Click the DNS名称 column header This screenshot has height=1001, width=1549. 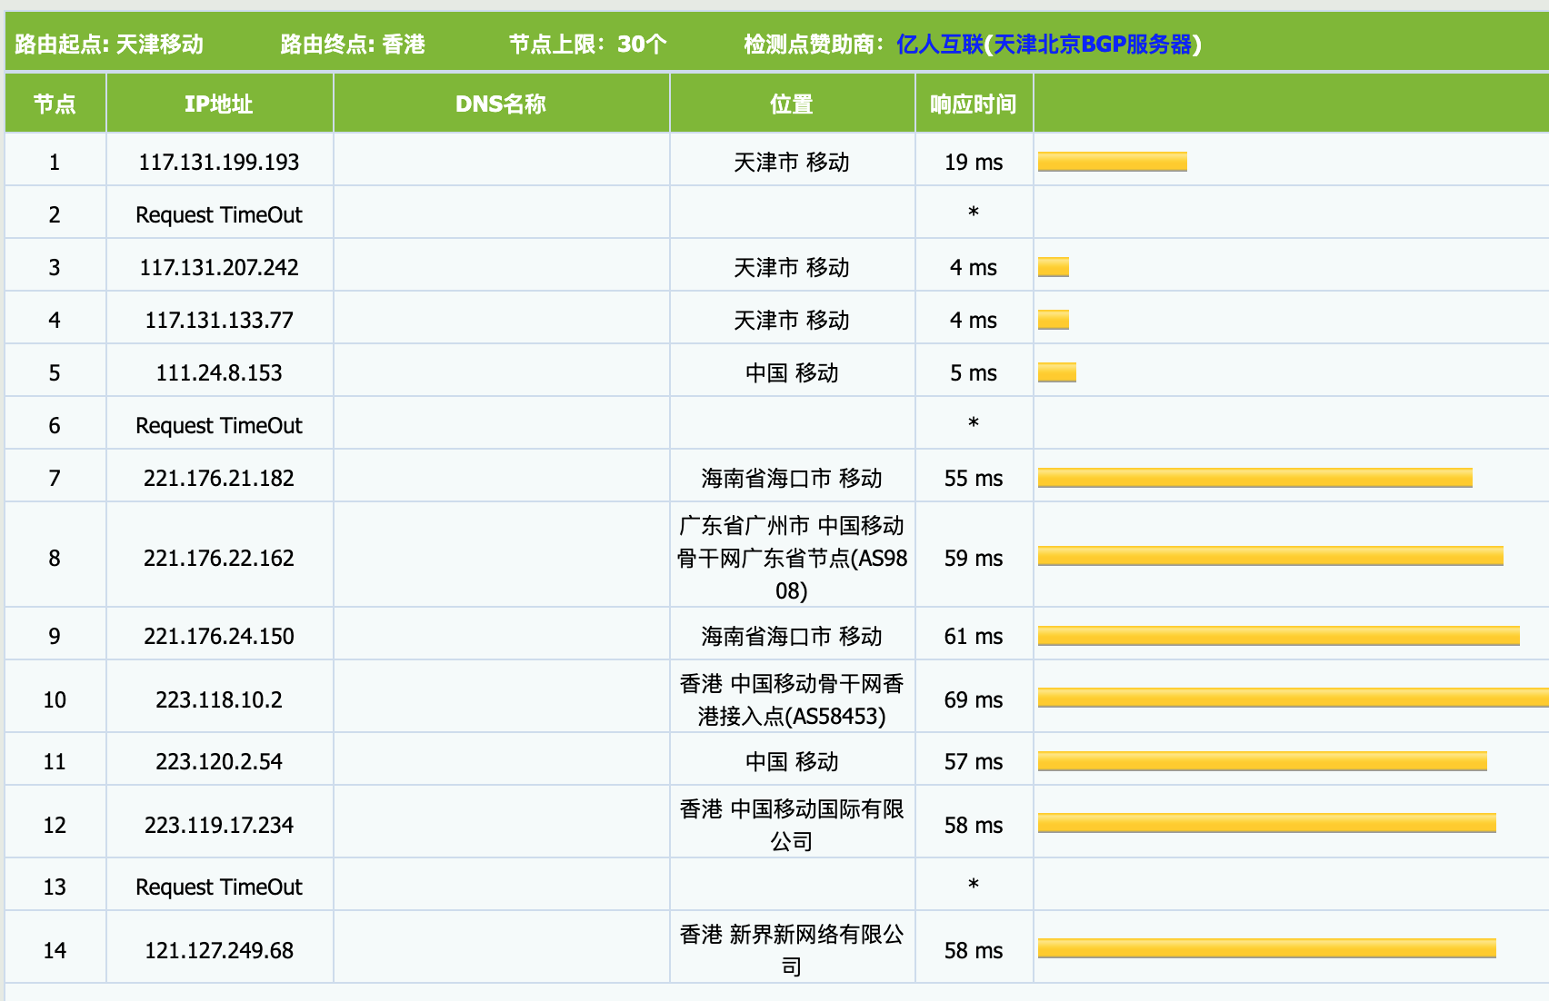pyautogui.click(x=501, y=104)
